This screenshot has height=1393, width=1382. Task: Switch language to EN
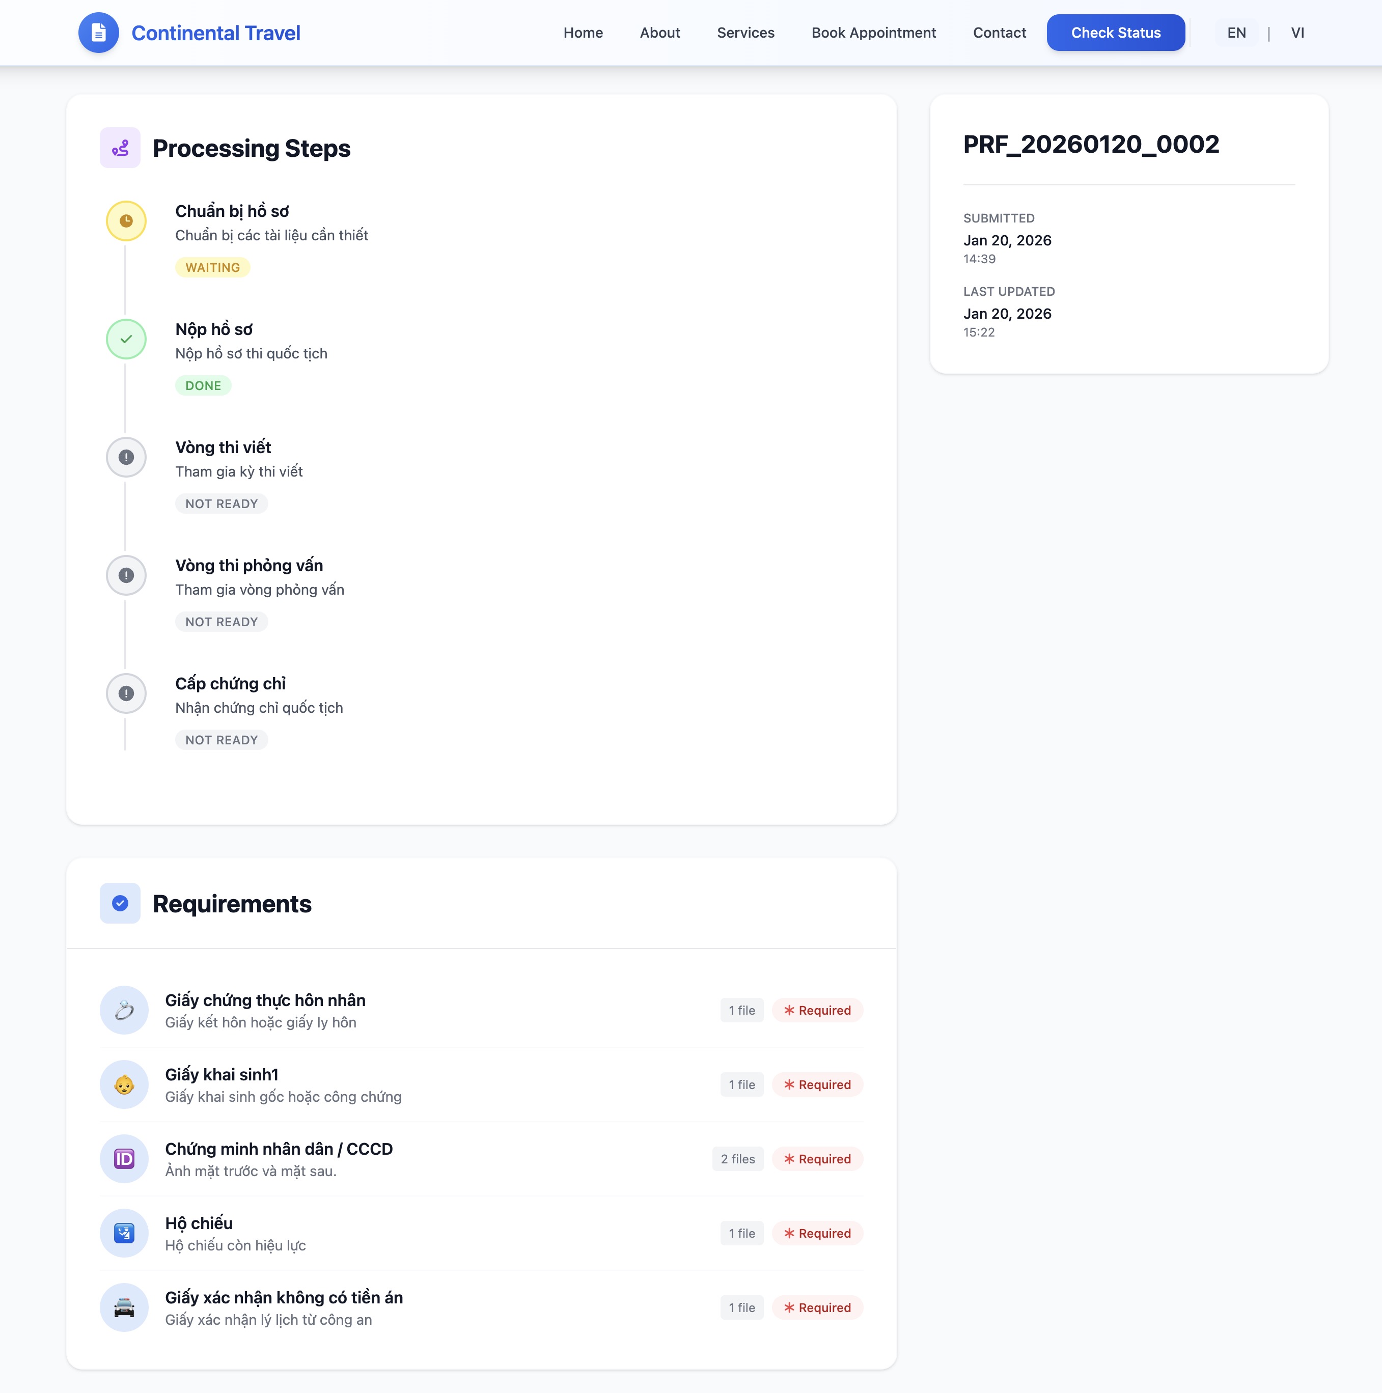click(x=1236, y=33)
